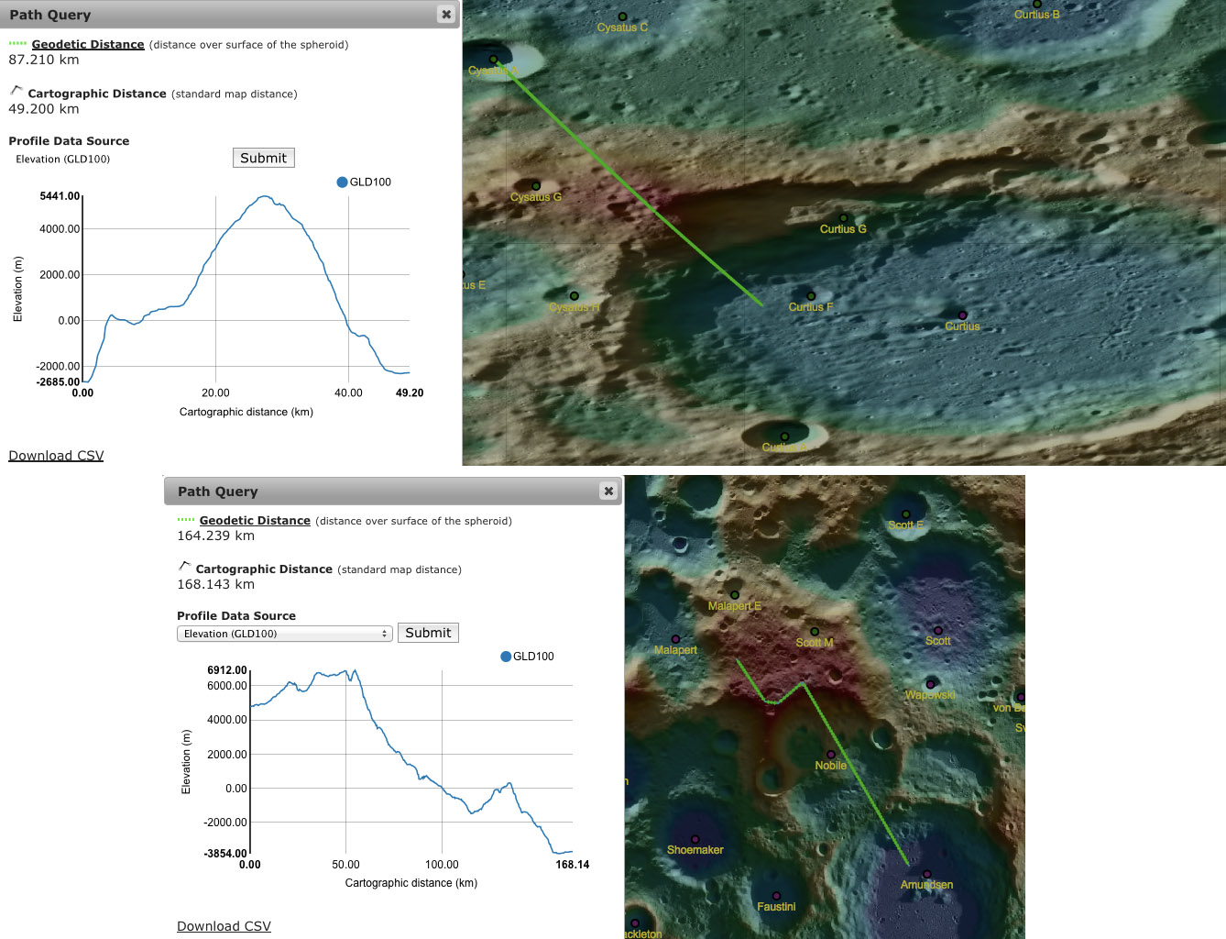Click Submit in the lower Path Query
The image size is (1226, 939).
click(428, 633)
